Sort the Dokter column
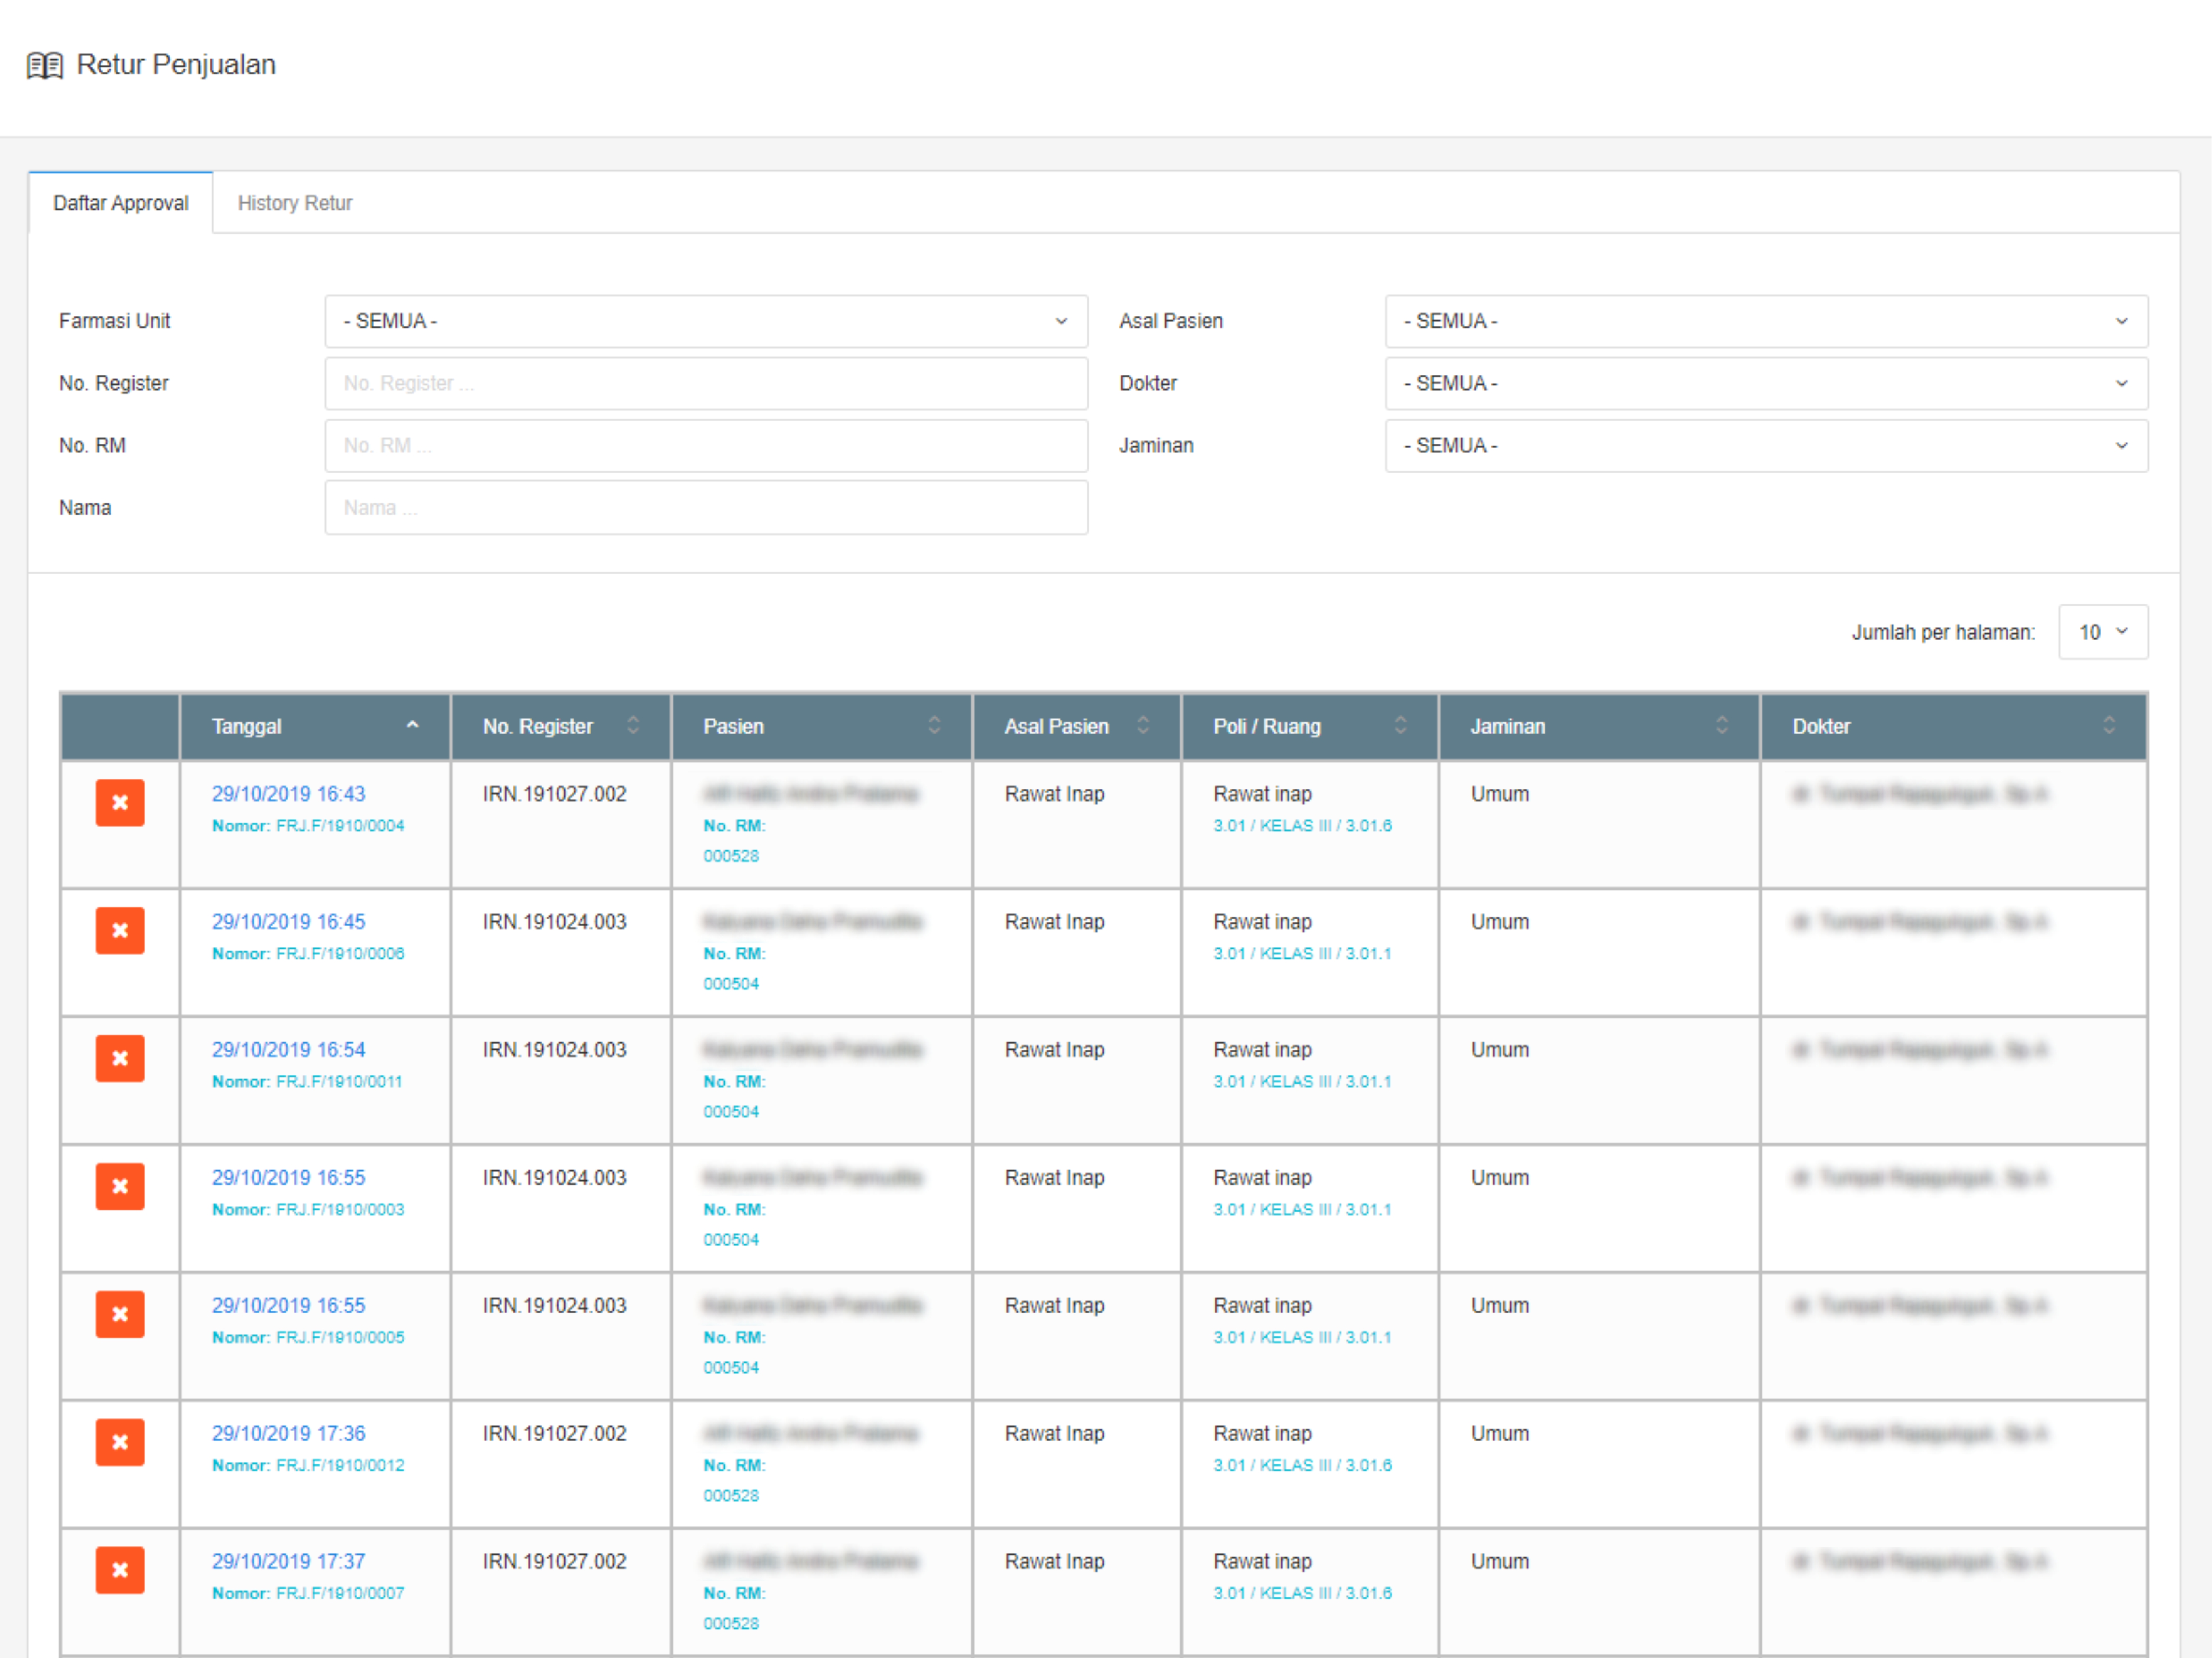This screenshot has width=2212, height=1658. click(x=2108, y=726)
